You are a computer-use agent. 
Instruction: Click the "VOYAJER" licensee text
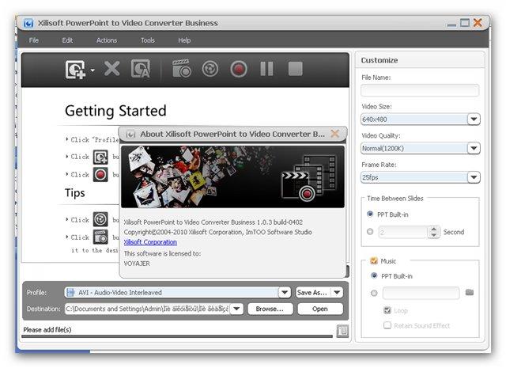[137, 264]
